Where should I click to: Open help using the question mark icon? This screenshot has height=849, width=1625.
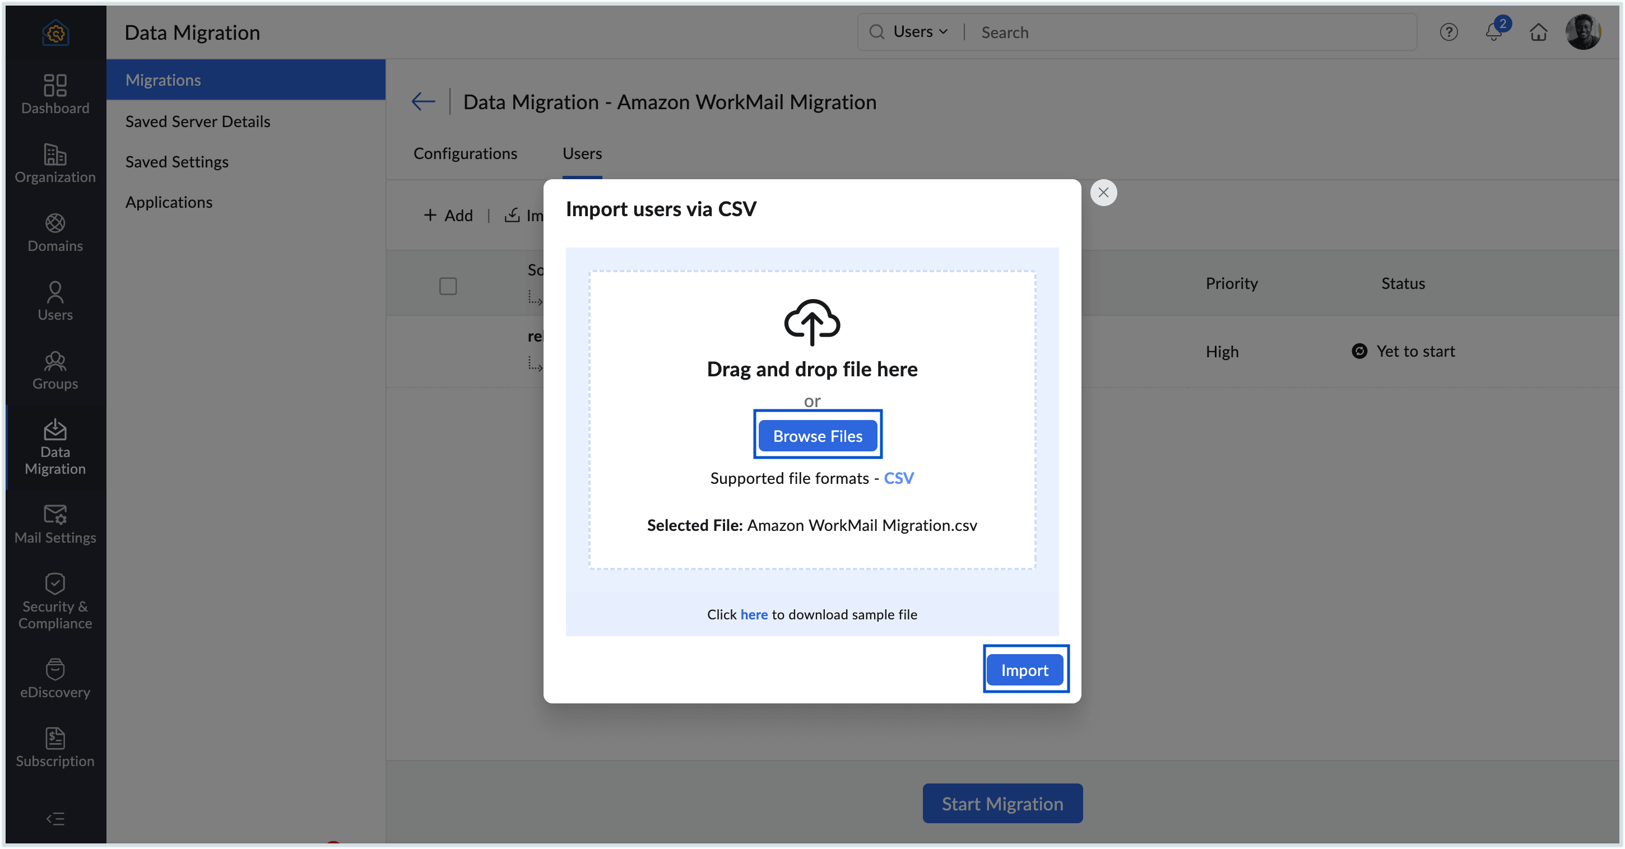click(x=1449, y=32)
